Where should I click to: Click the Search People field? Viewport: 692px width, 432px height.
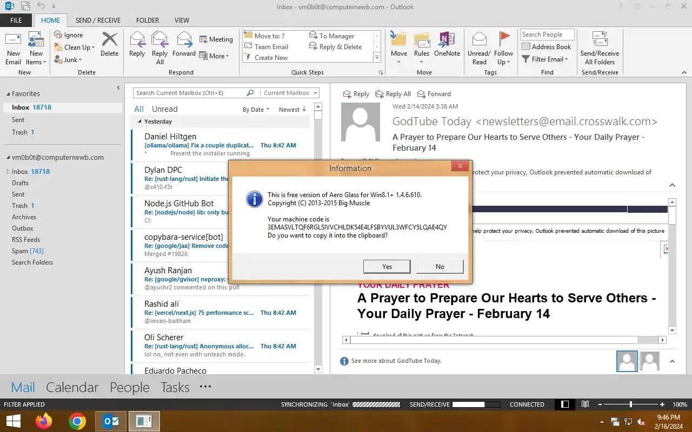(547, 35)
